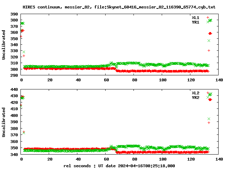Click the isolated green cross near 328 in top plot
This screenshot has height=169, width=226.
24,52
